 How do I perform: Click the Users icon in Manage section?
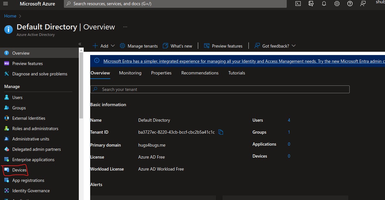[6, 97]
